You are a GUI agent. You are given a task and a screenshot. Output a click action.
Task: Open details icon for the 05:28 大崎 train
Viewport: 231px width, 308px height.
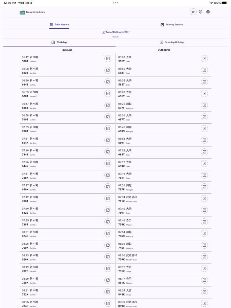coord(205,58)
